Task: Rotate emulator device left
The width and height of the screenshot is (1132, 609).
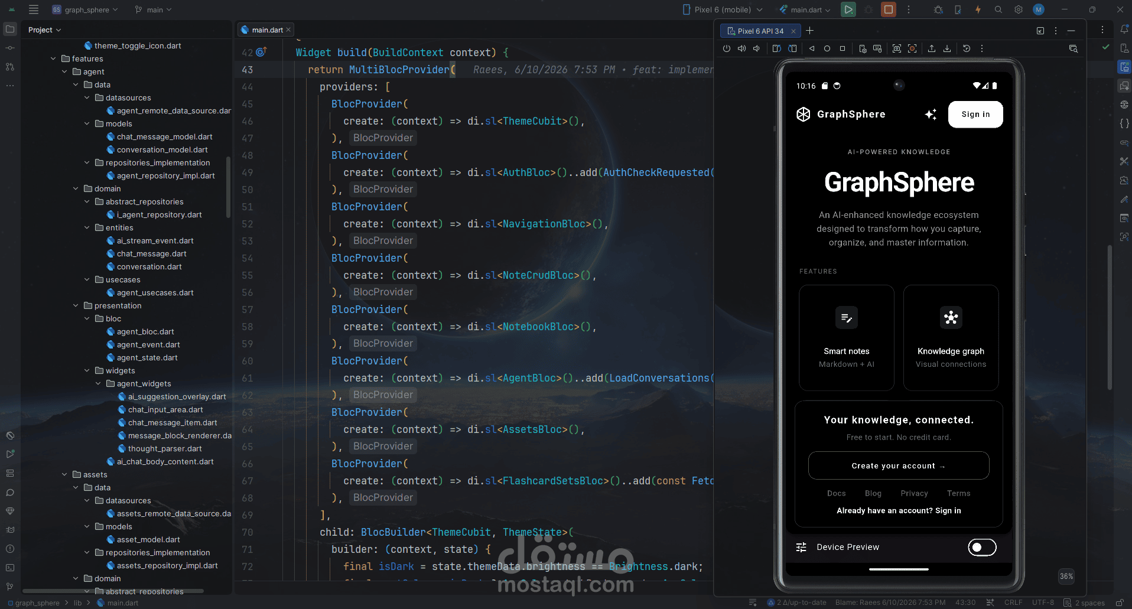Action: click(x=776, y=48)
